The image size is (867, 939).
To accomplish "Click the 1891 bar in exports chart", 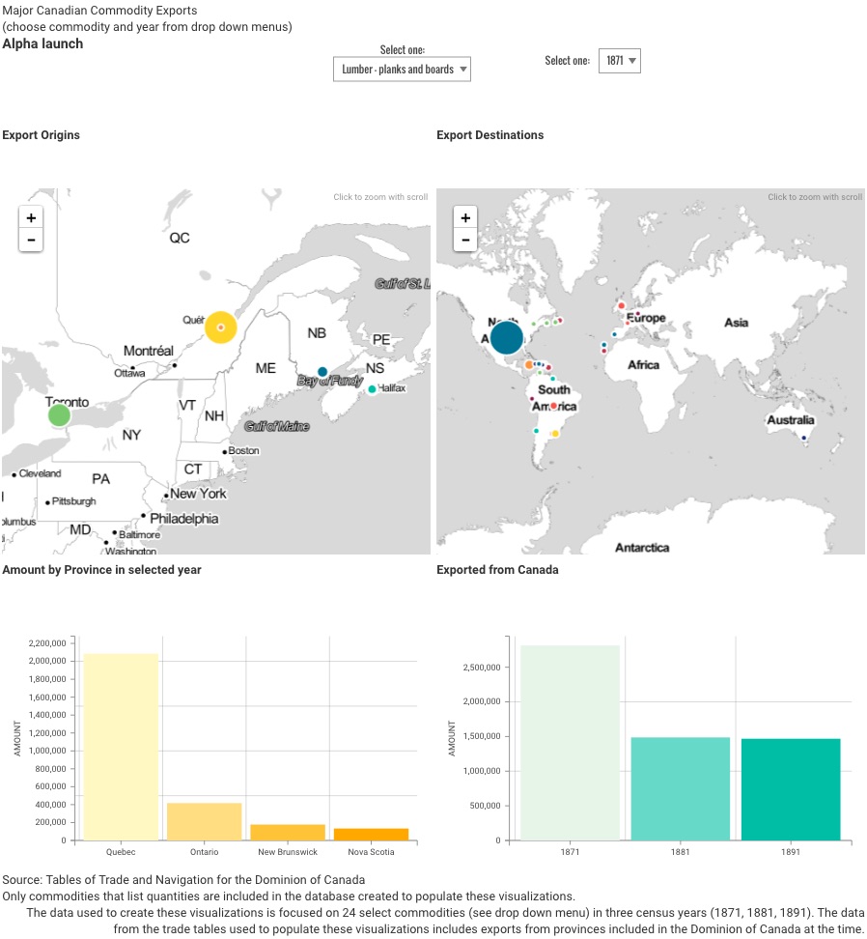I will click(790, 788).
